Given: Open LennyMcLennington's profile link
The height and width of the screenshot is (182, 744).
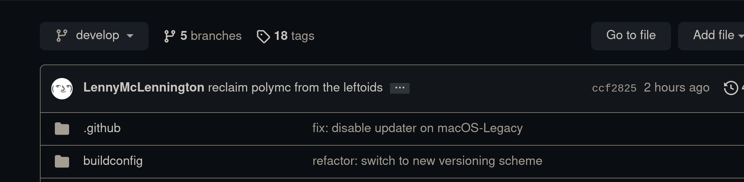Looking at the screenshot, I should point(144,88).
